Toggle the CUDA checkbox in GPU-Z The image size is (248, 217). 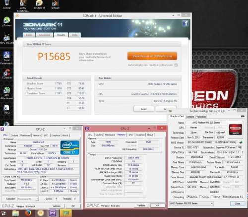(x=201, y=197)
